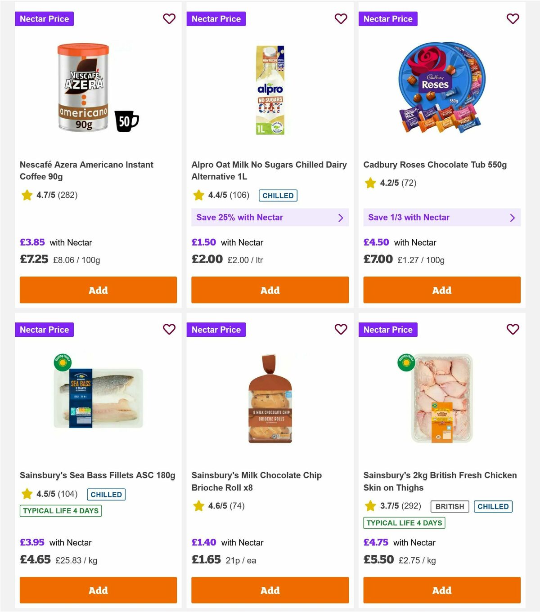
Task: Click the Alpro Oat Milk product image
Action: click(x=270, y=89)
